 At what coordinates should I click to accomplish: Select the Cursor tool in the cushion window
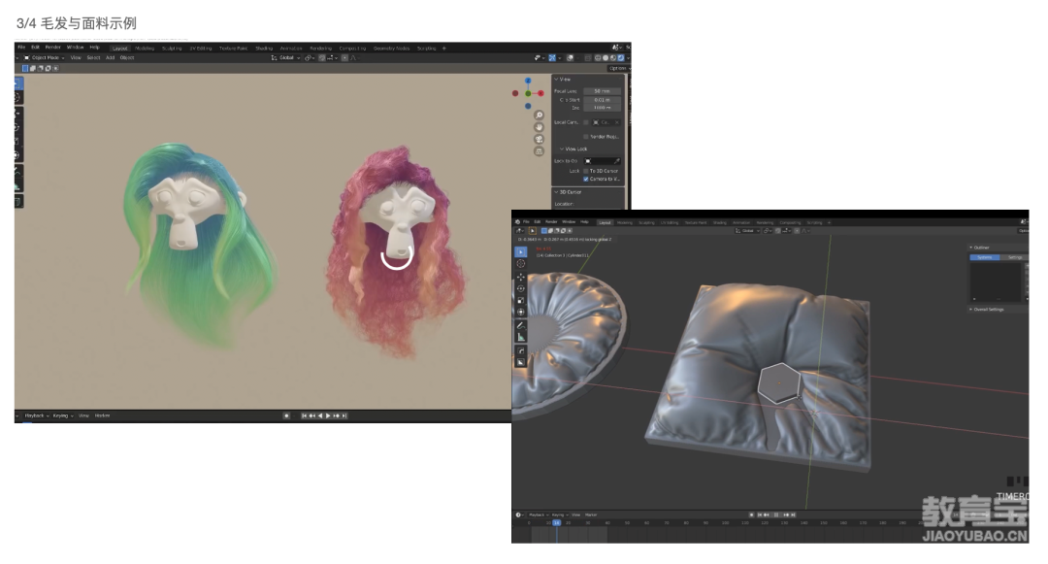point(521,264)
